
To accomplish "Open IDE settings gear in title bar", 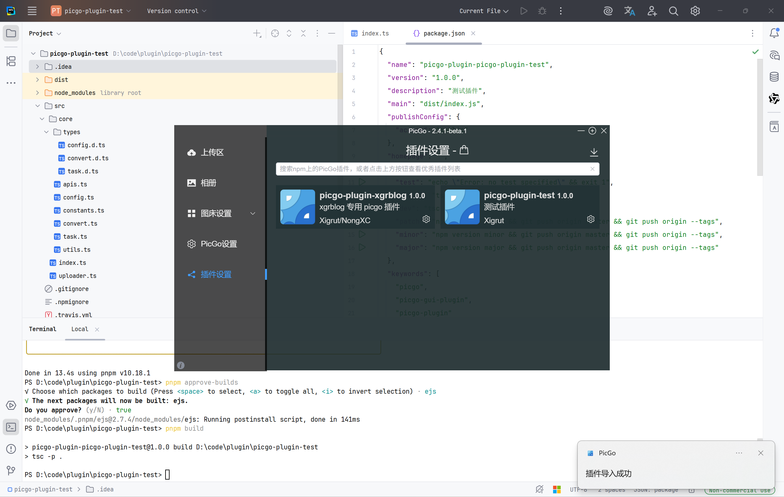I will 695,11.
